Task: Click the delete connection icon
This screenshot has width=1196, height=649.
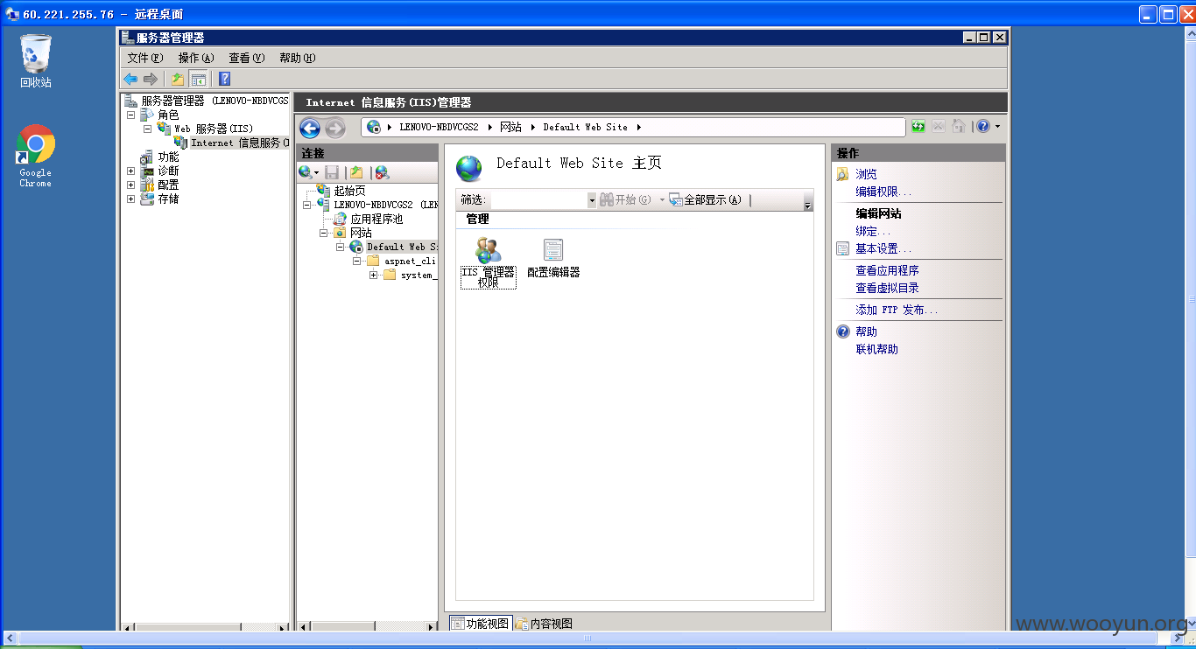Action: pyautogui.click(x=382, y=172)
